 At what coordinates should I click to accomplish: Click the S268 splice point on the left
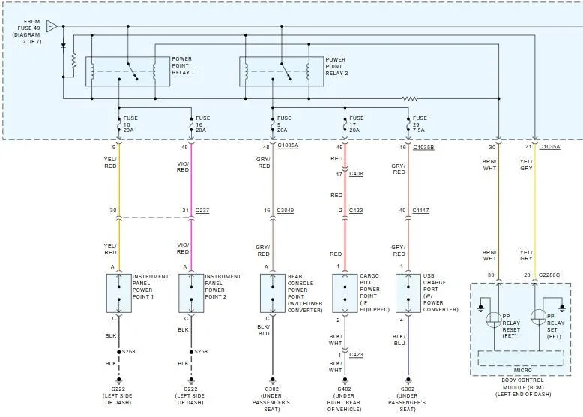pos(119,352)
